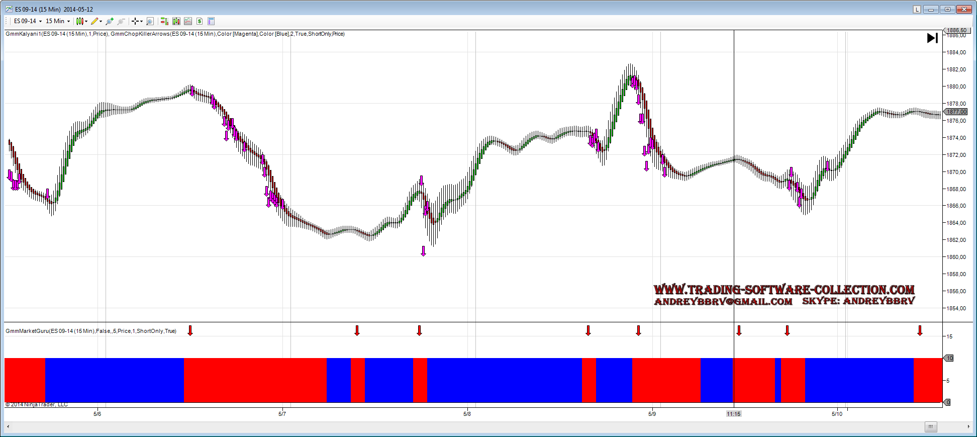Click the GmmKalyani1 indicator label text
Screen dimensions: 977x437
pyautogui.click(x=56, y=34)
